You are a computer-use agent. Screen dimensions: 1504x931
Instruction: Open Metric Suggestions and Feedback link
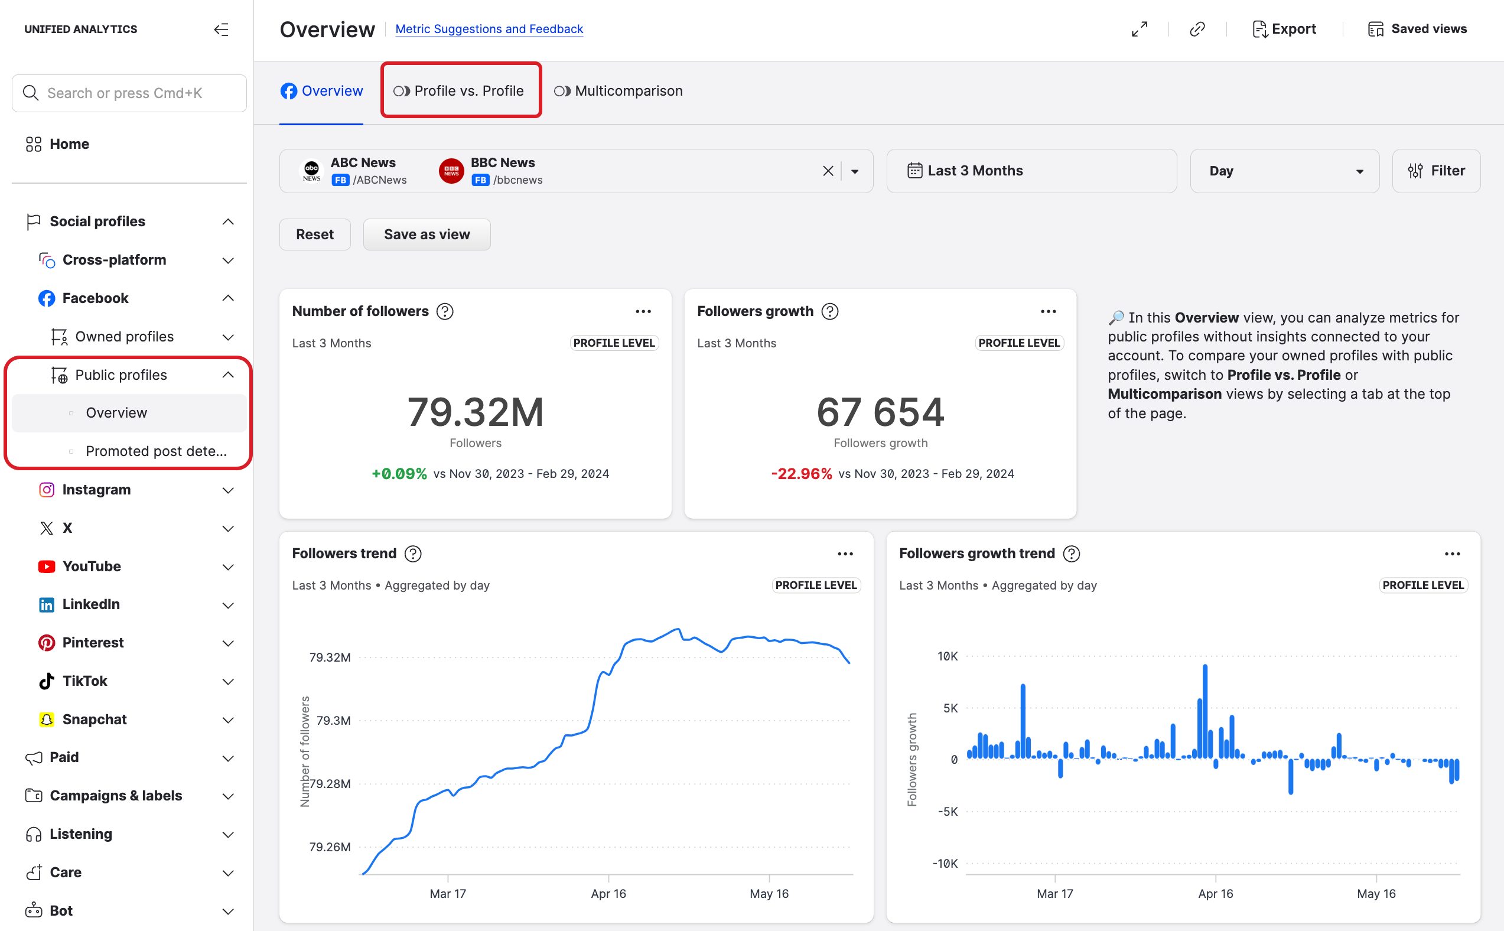point(489,29)
